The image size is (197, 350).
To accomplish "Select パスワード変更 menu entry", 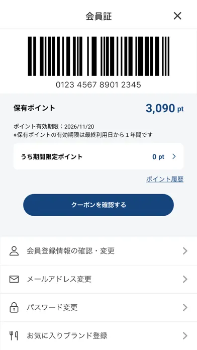I will click(x=98, y=307).
